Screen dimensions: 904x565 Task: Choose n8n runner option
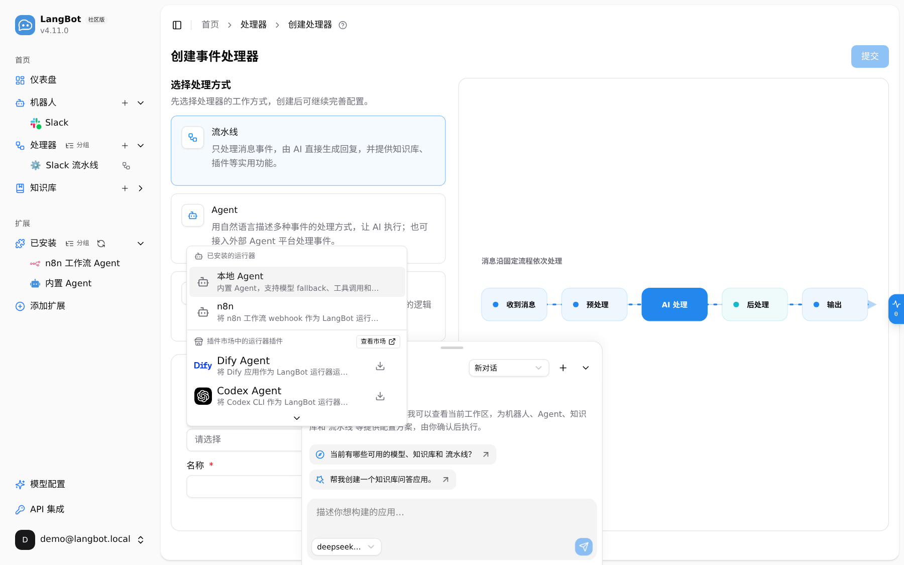click(x=297, y=312)
